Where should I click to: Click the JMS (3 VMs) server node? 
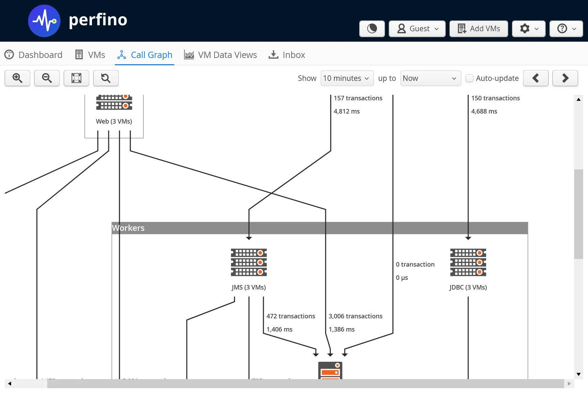coord(249,262)
